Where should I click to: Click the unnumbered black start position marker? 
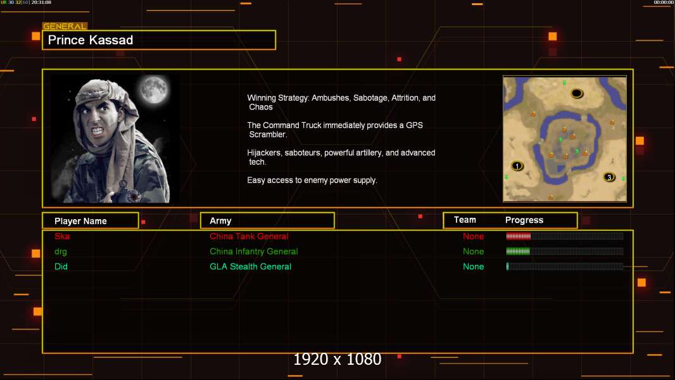[577, 93]
